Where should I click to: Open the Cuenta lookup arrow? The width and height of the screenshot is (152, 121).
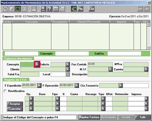(x=146, y=69)
